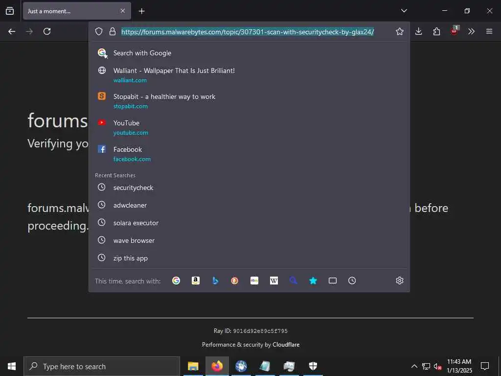Screen dimensions: 501x376
Task: Open the youtube.com link
Action: 131,133
